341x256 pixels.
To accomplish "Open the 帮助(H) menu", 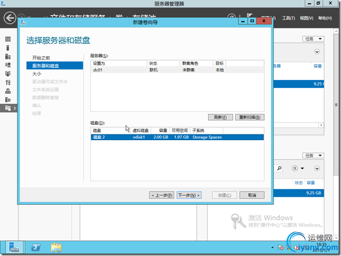I will tap(325, 19).
